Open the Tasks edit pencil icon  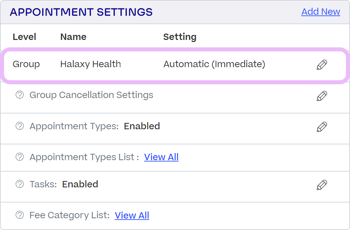point(322,184)
